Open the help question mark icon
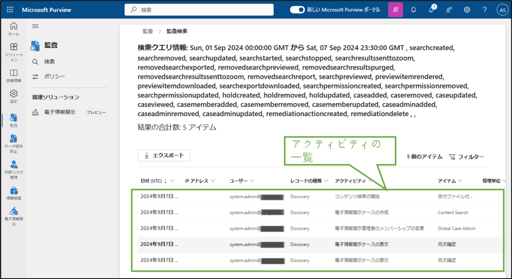This screenshot has height=279, width=512. (485, 9)
